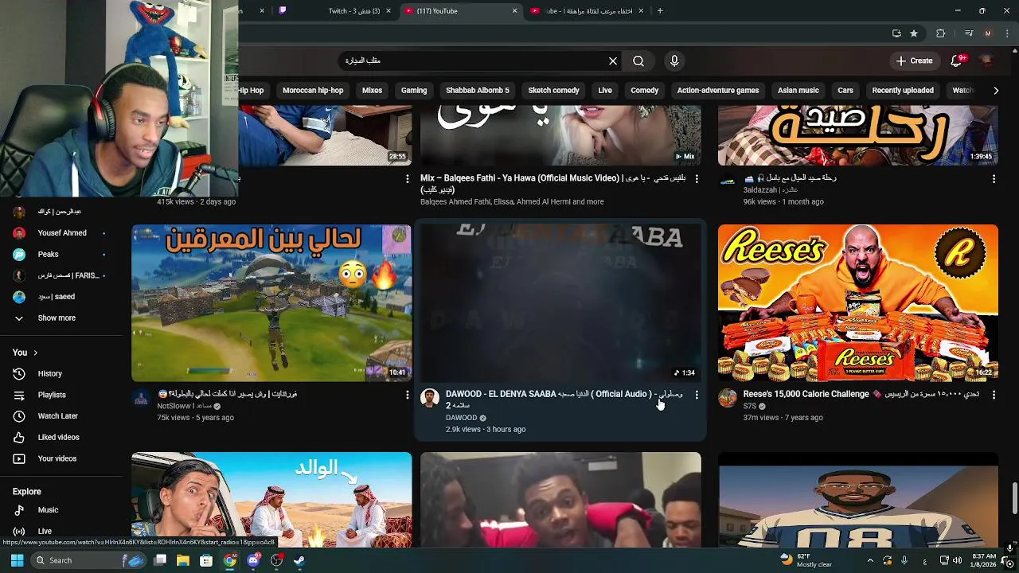Open Music under Explore

(x=48, y=510)
